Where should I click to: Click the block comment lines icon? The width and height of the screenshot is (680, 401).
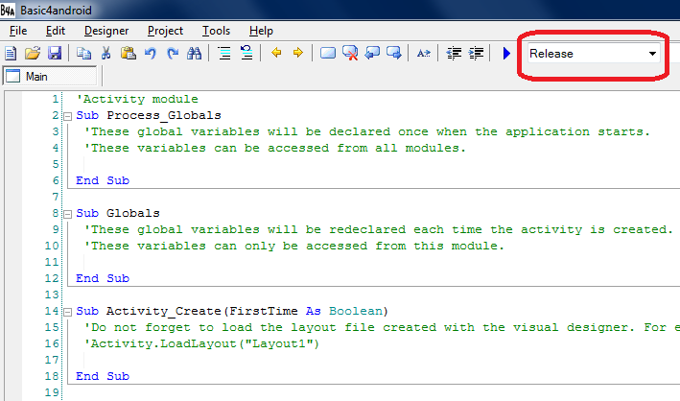224,54
